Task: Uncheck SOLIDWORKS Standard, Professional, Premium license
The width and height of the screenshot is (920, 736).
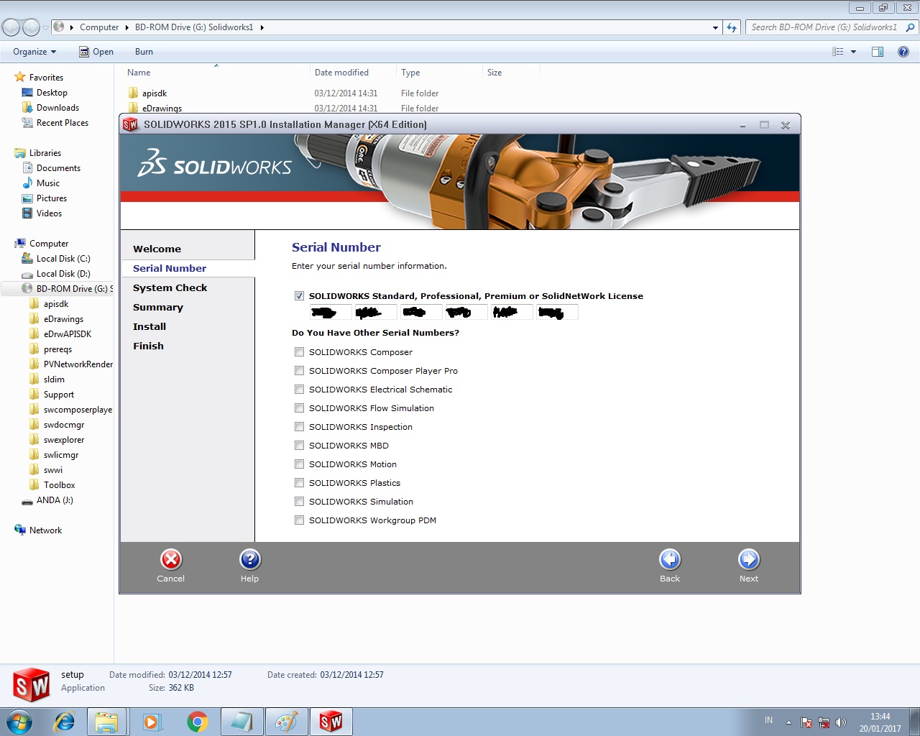Action: point(299,296)
